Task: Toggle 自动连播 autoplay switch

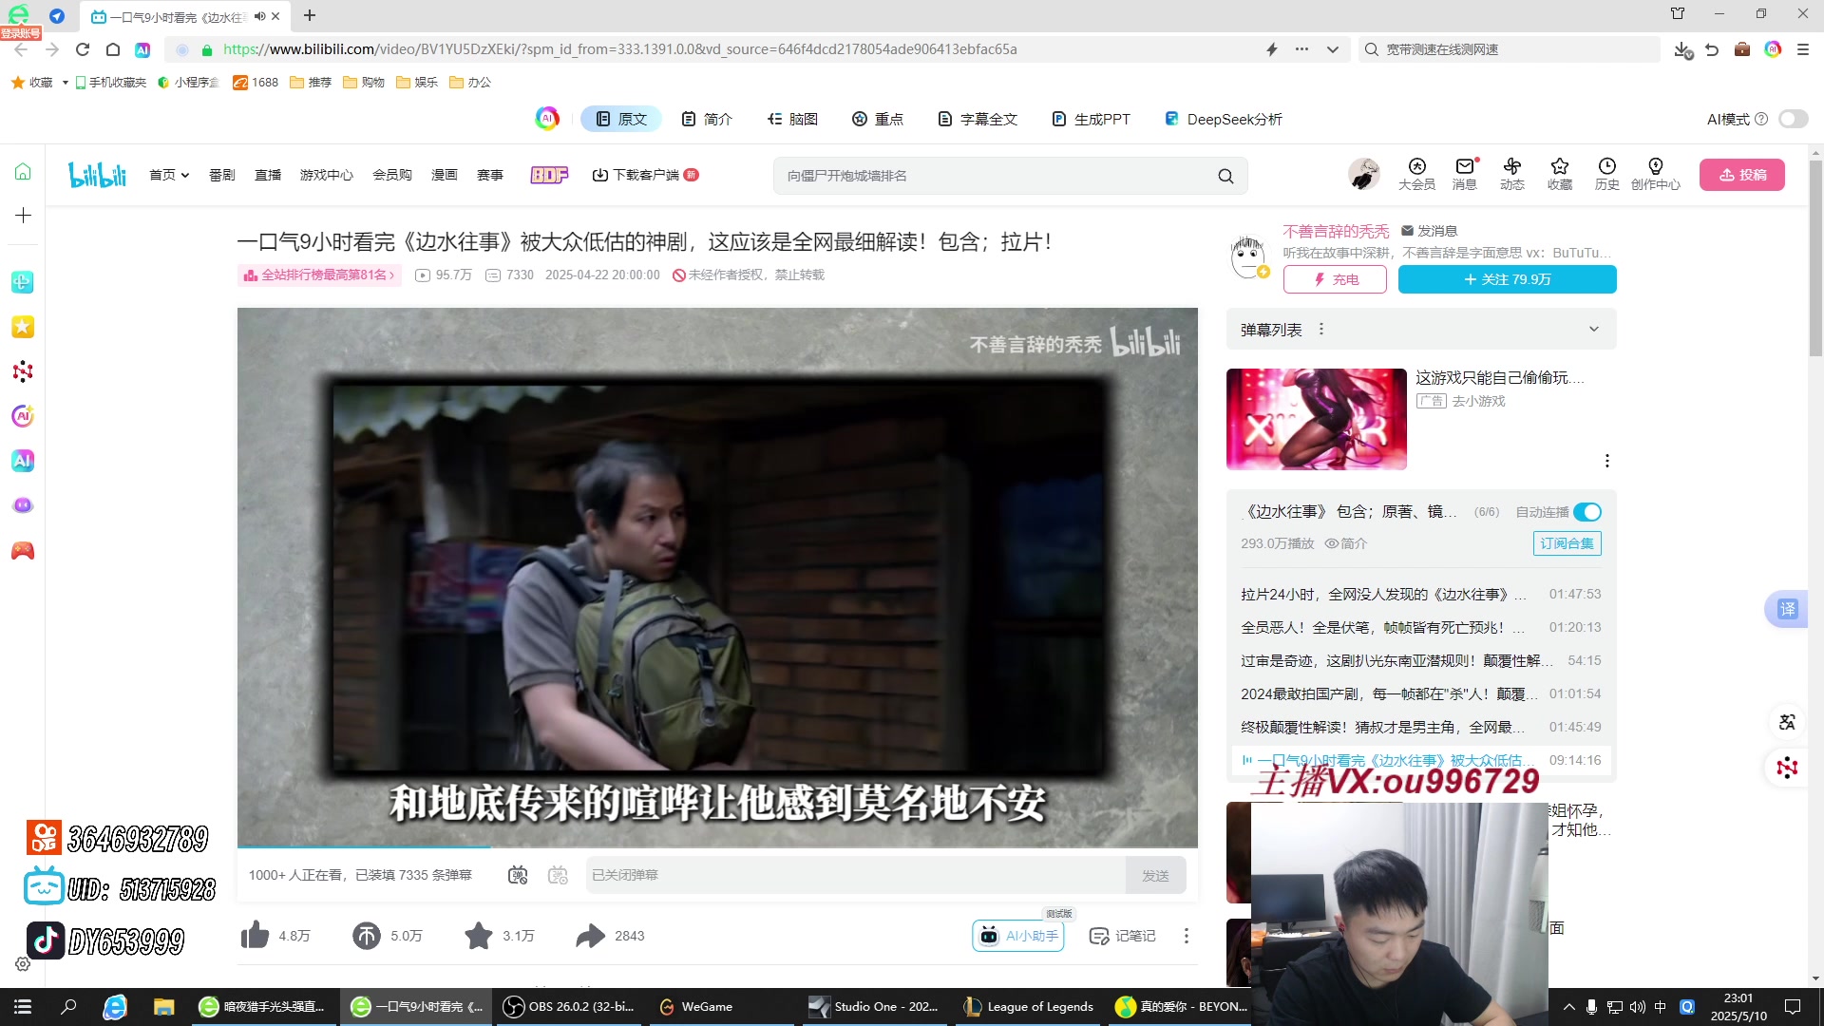Action: coord(1587,512)
